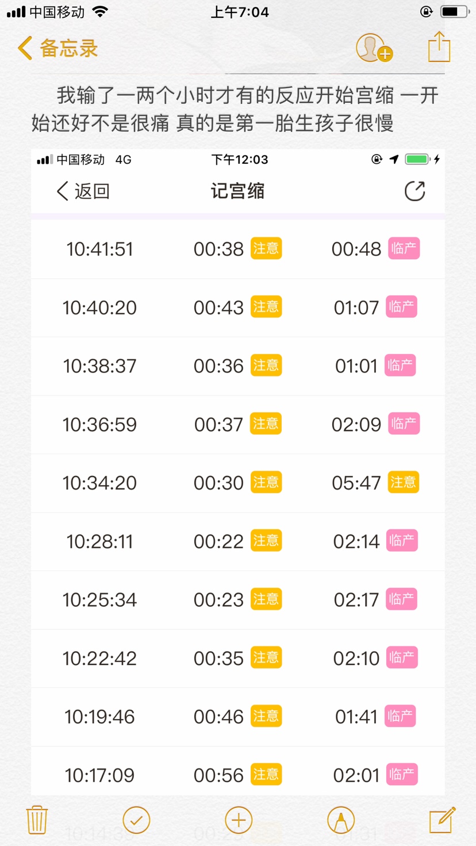Tap the 返回 back button
476x846 pixels.
pyautogui.click(x=83, y=191)
